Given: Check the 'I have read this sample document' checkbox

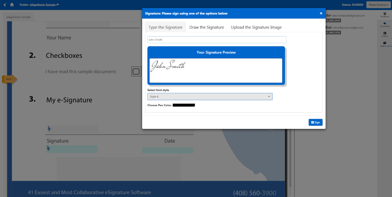Looking at the screenshot, I should point(136,71).
